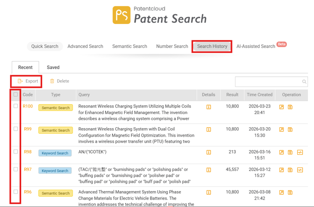314x207 pixels.
Task: Open R100 search results via arrow icon
Action: tap(282, 107)
